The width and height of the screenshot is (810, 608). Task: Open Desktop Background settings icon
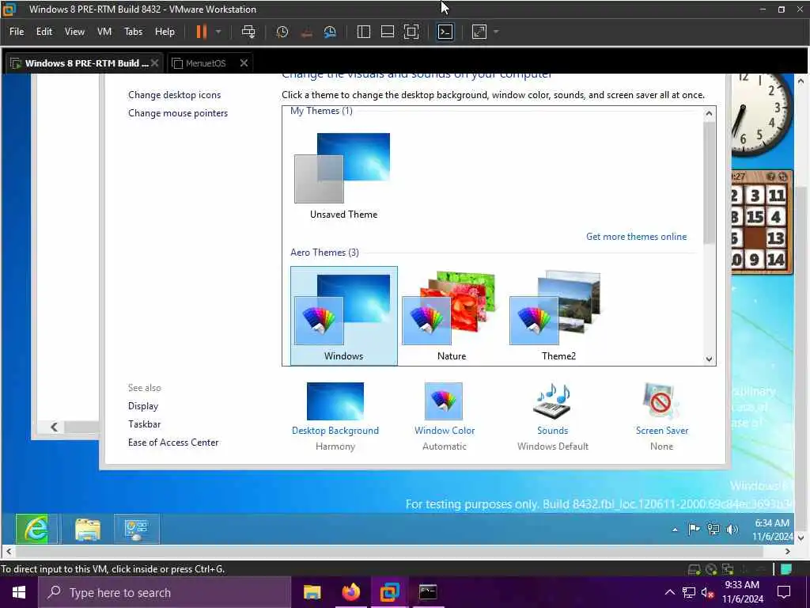pos(335,401)
